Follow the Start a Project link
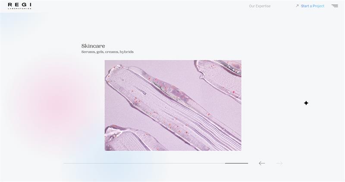Screen dimensions: 345x182 pyautogui.click(x=312, y=6)
